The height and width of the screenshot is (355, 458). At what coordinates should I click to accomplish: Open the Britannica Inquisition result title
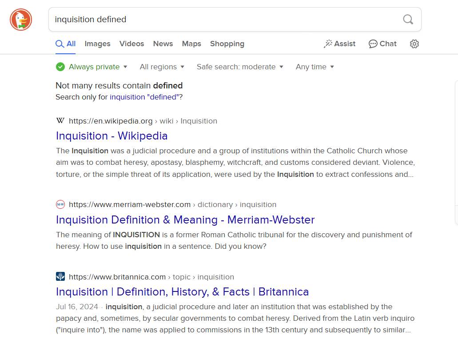(182, 292)
